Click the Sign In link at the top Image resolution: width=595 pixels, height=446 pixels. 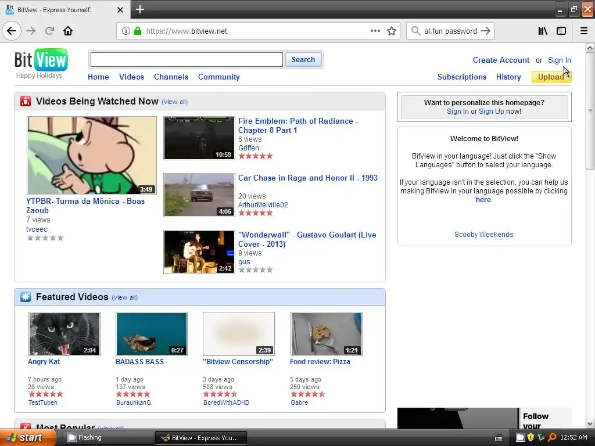tap(560, 60)
